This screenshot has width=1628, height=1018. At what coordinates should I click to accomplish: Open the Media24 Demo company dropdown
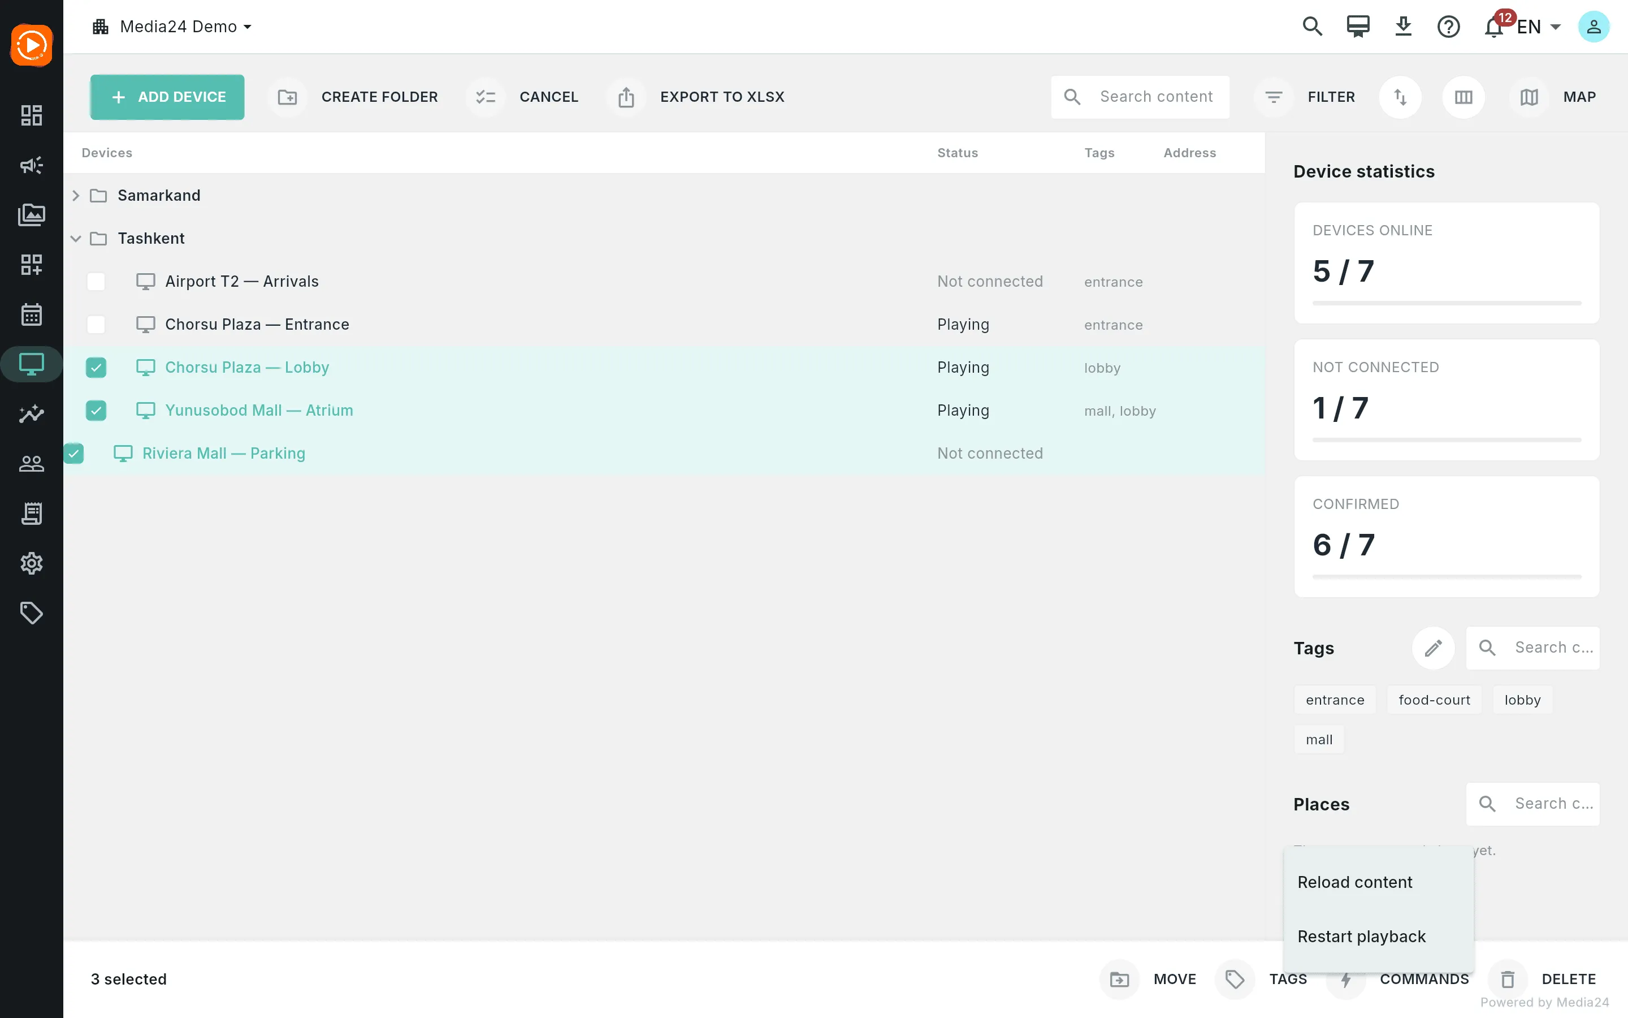coord(172,27)
